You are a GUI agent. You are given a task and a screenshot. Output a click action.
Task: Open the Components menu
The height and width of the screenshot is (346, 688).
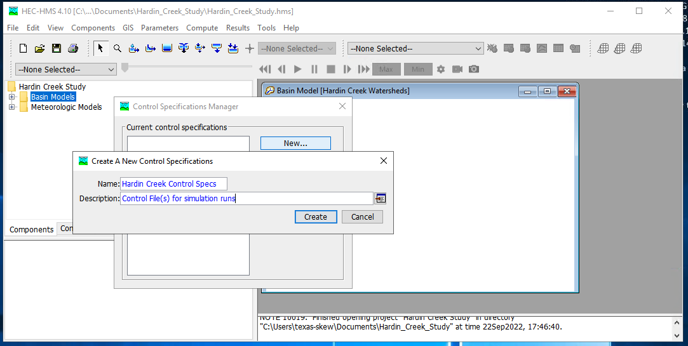click(93, 28)
